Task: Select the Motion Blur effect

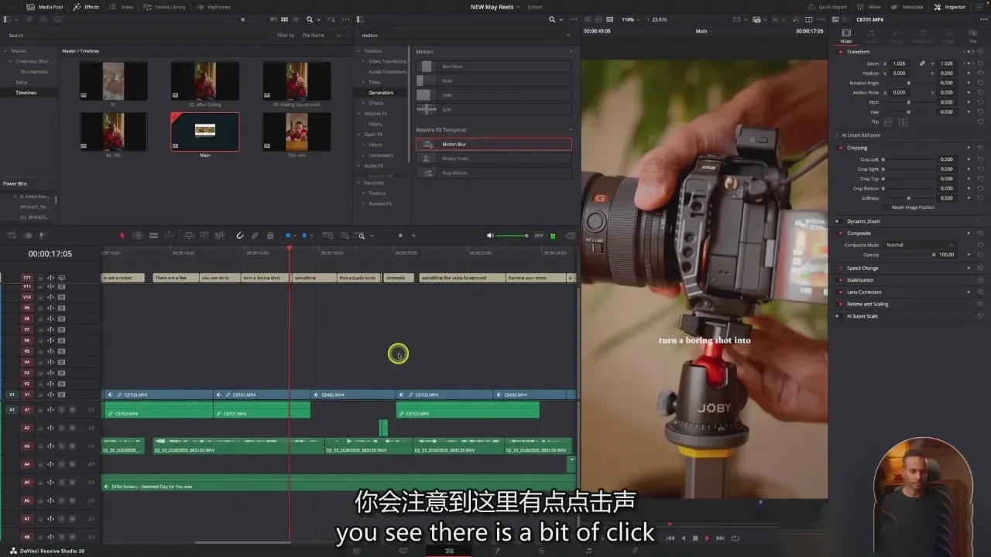Action: (x=494, y=144)
